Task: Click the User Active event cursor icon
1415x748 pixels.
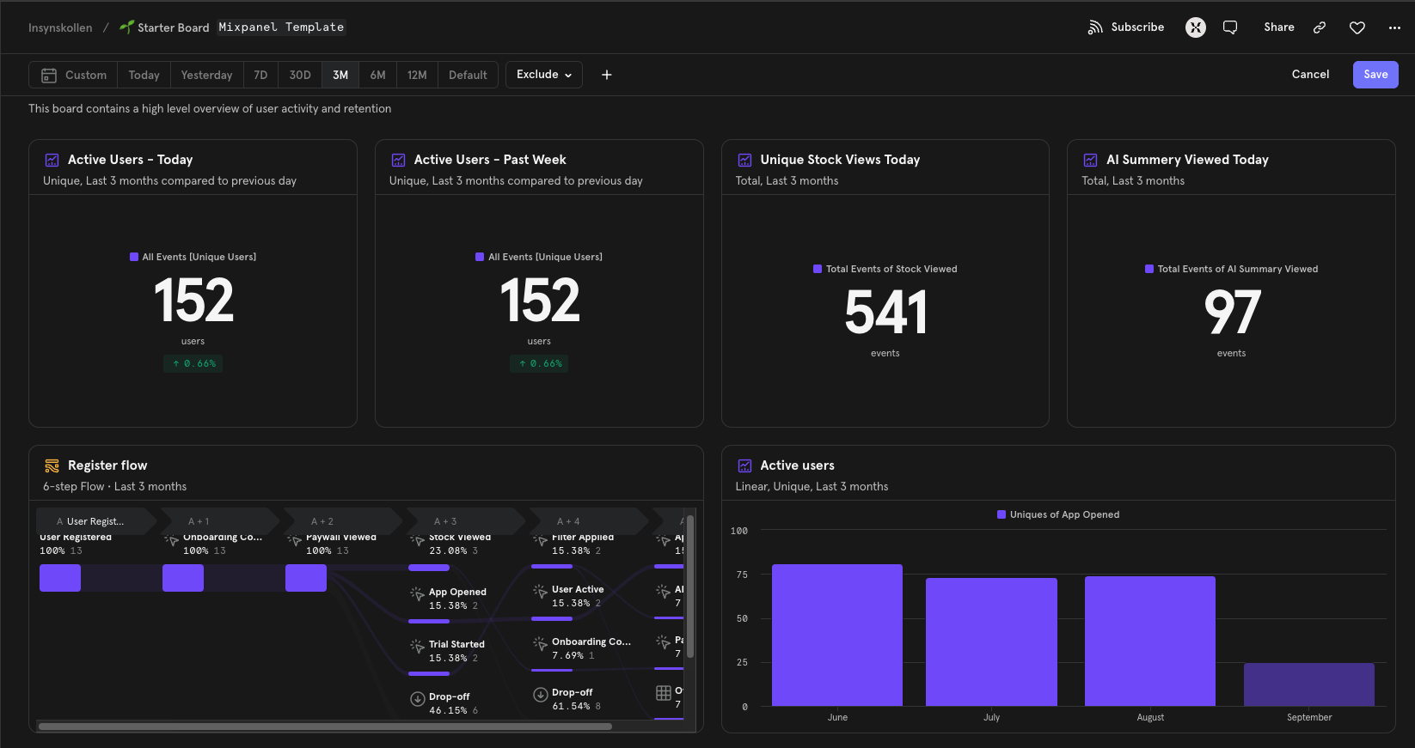Action: 540,591
